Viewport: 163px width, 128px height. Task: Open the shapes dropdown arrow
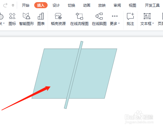4,23
